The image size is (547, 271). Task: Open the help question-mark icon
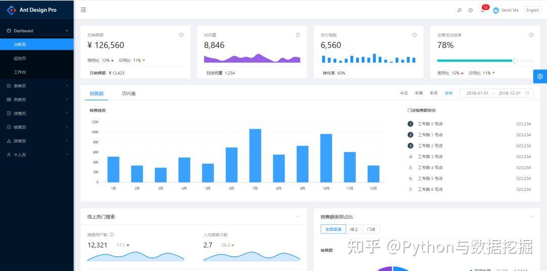coord(471,11)
